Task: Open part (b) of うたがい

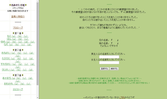Action: 19,70
